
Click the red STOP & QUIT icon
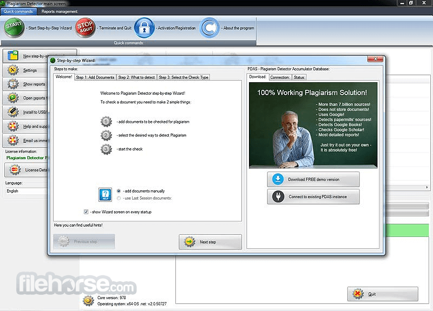click(86, 28)
